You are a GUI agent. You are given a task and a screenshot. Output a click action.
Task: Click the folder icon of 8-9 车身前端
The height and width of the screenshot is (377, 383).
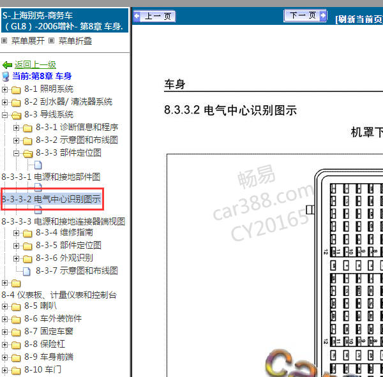16,358
